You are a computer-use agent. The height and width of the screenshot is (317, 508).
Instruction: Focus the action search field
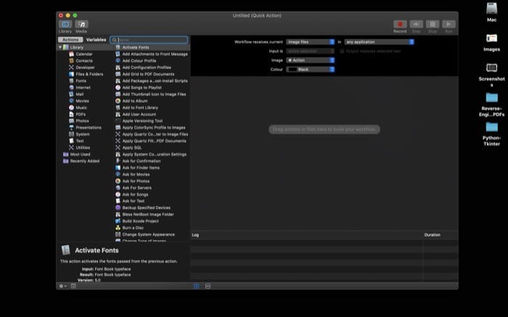tap(149, 40)
